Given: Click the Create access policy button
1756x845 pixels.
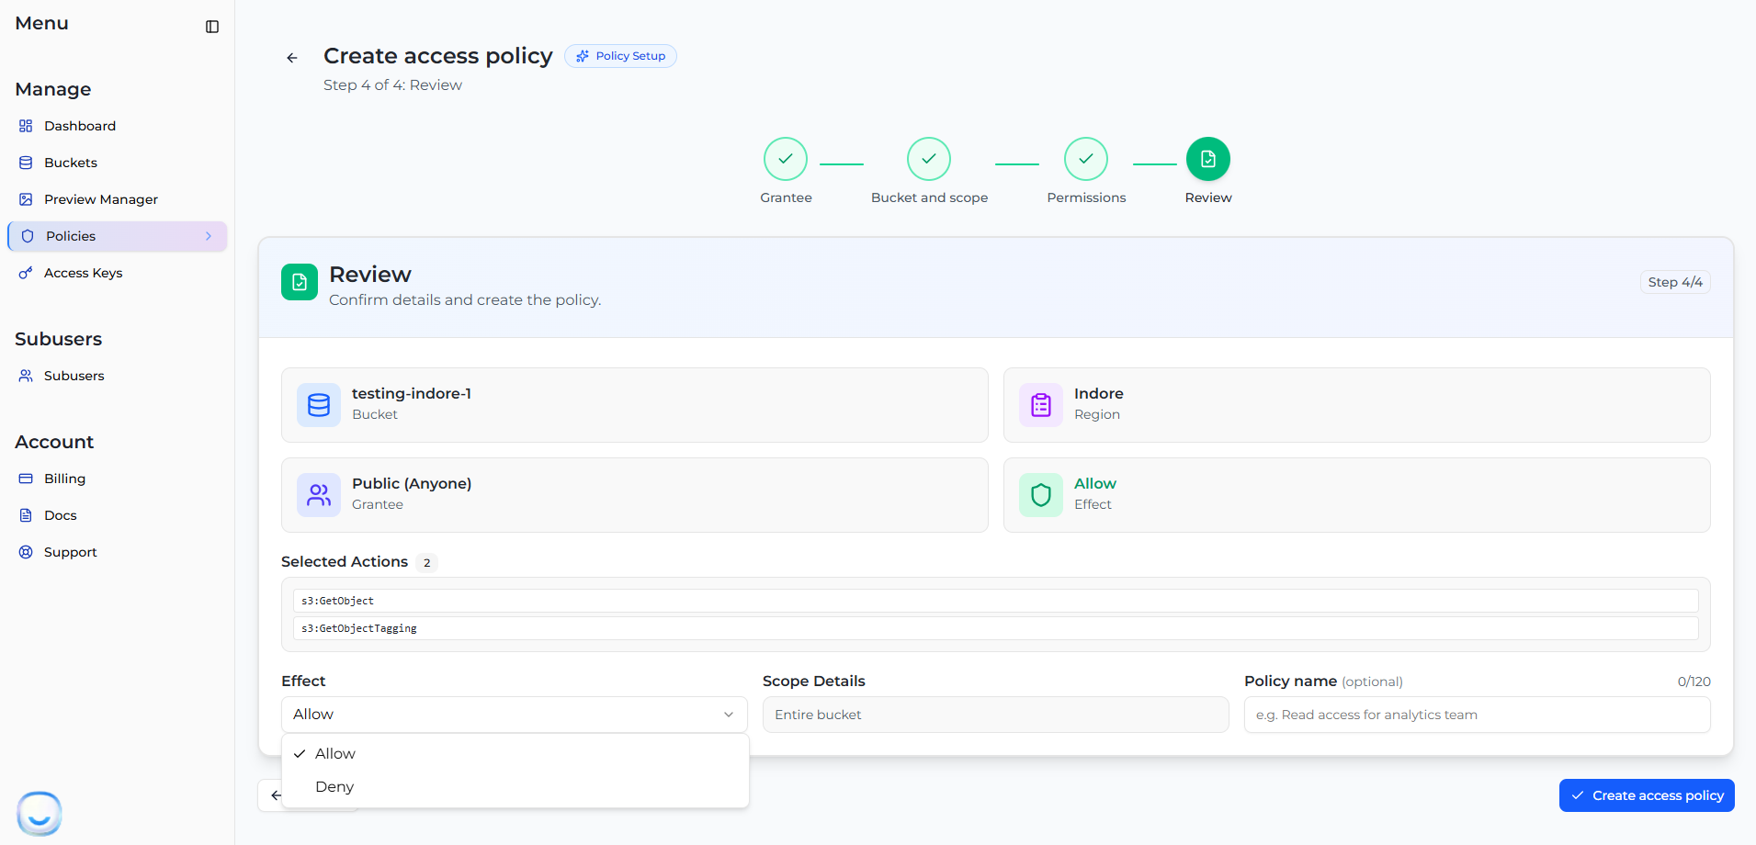Looking at the screenshot, I should pos(1647,795).
